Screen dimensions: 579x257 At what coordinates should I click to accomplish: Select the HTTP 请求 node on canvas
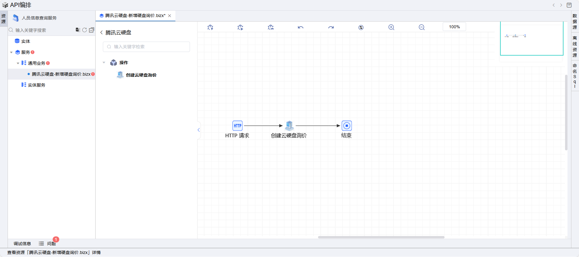point(237,126)
